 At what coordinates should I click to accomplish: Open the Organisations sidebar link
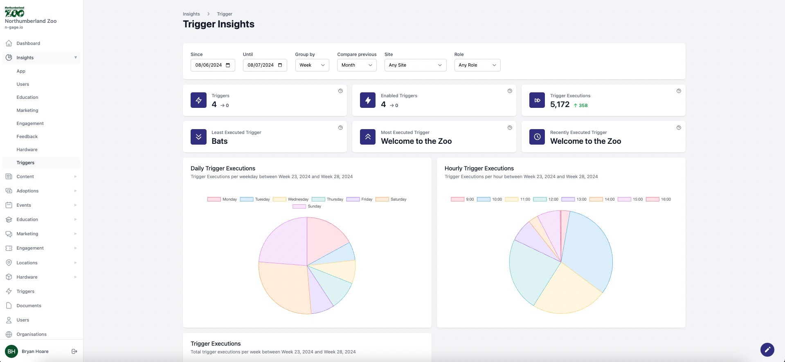point(31,334)
